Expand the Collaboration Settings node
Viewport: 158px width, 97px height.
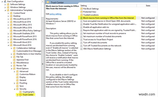[x=11, y=48]
